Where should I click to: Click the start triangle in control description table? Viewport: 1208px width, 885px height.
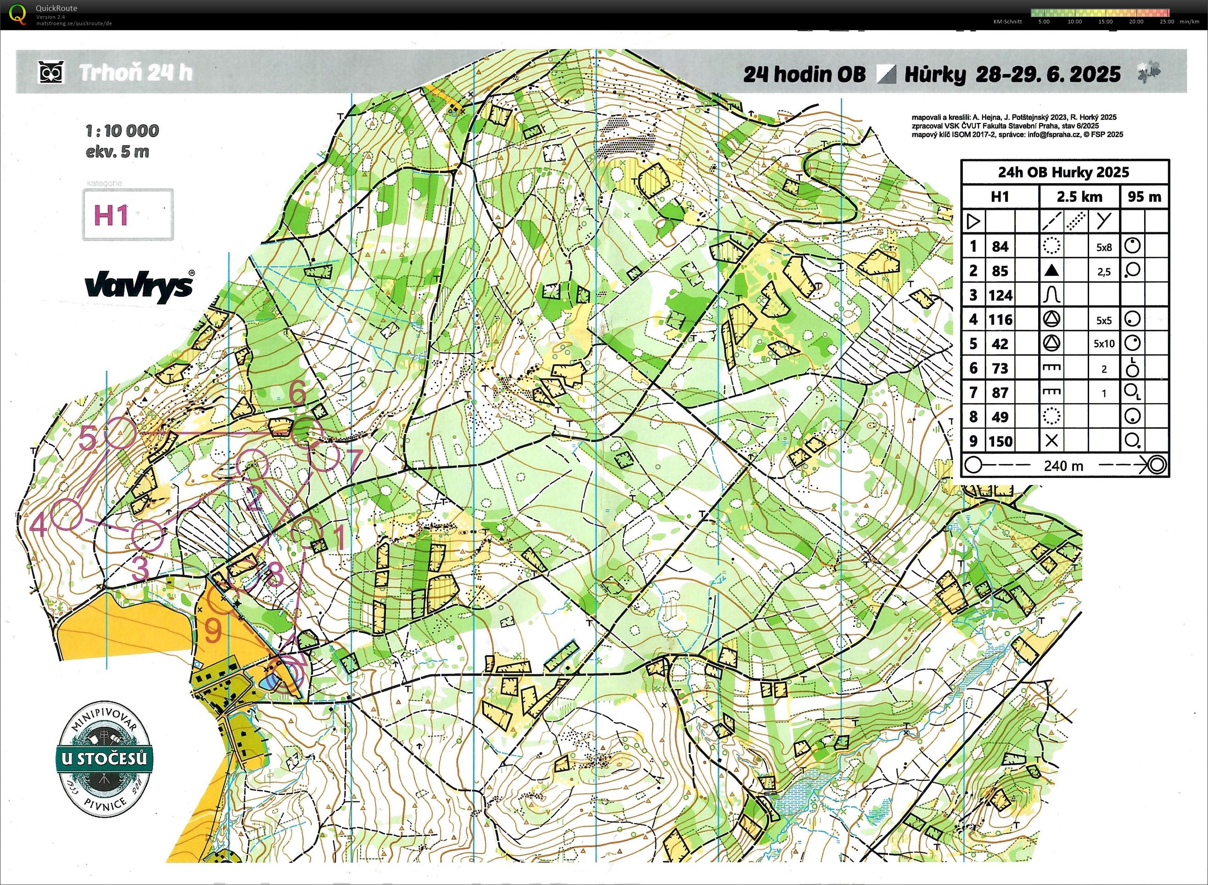pyautogui.click(x=973, y=221)
